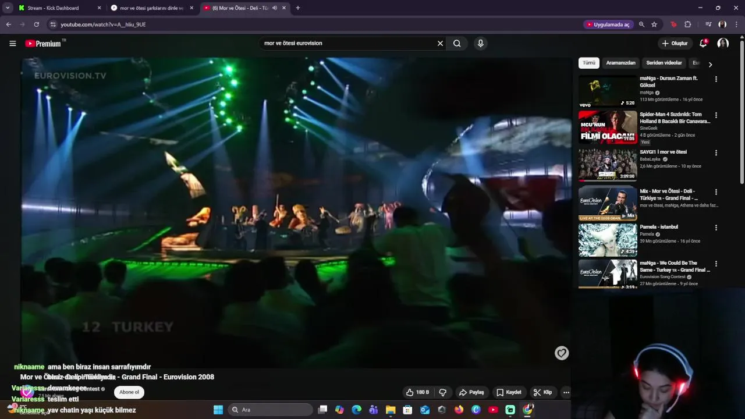Open a new browser tab
This screenshot has width=745, height=419.
pos(298,8)
